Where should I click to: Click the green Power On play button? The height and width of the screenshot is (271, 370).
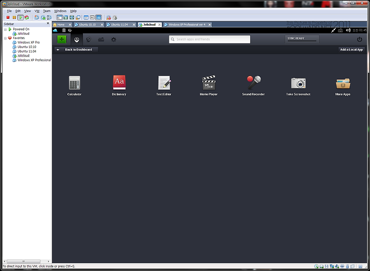(21, 17)
